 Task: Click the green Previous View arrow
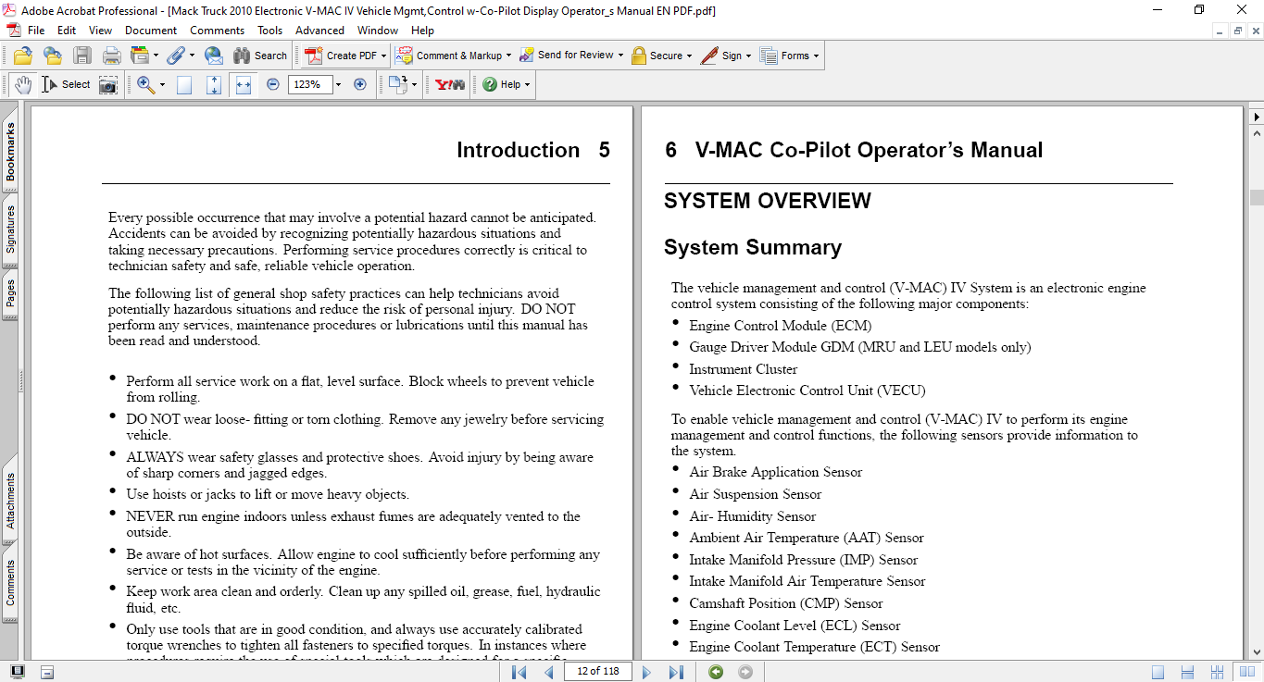click(x=716, y=672)
